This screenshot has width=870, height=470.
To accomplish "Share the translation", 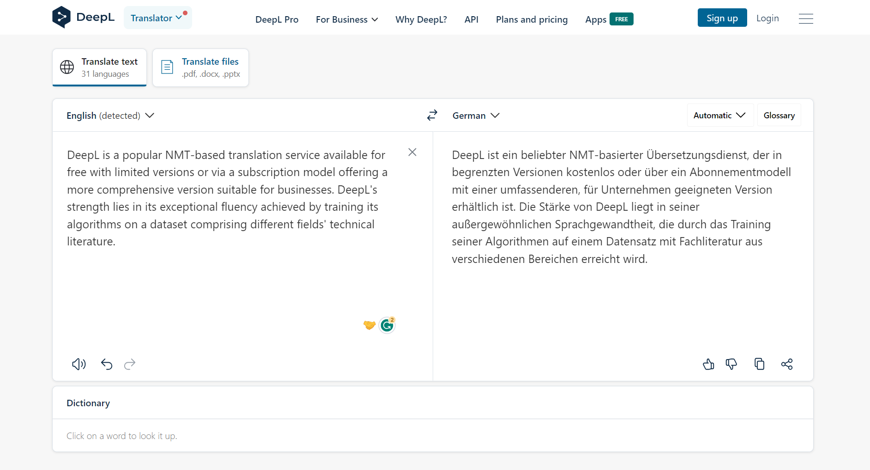I will (787, 364).
